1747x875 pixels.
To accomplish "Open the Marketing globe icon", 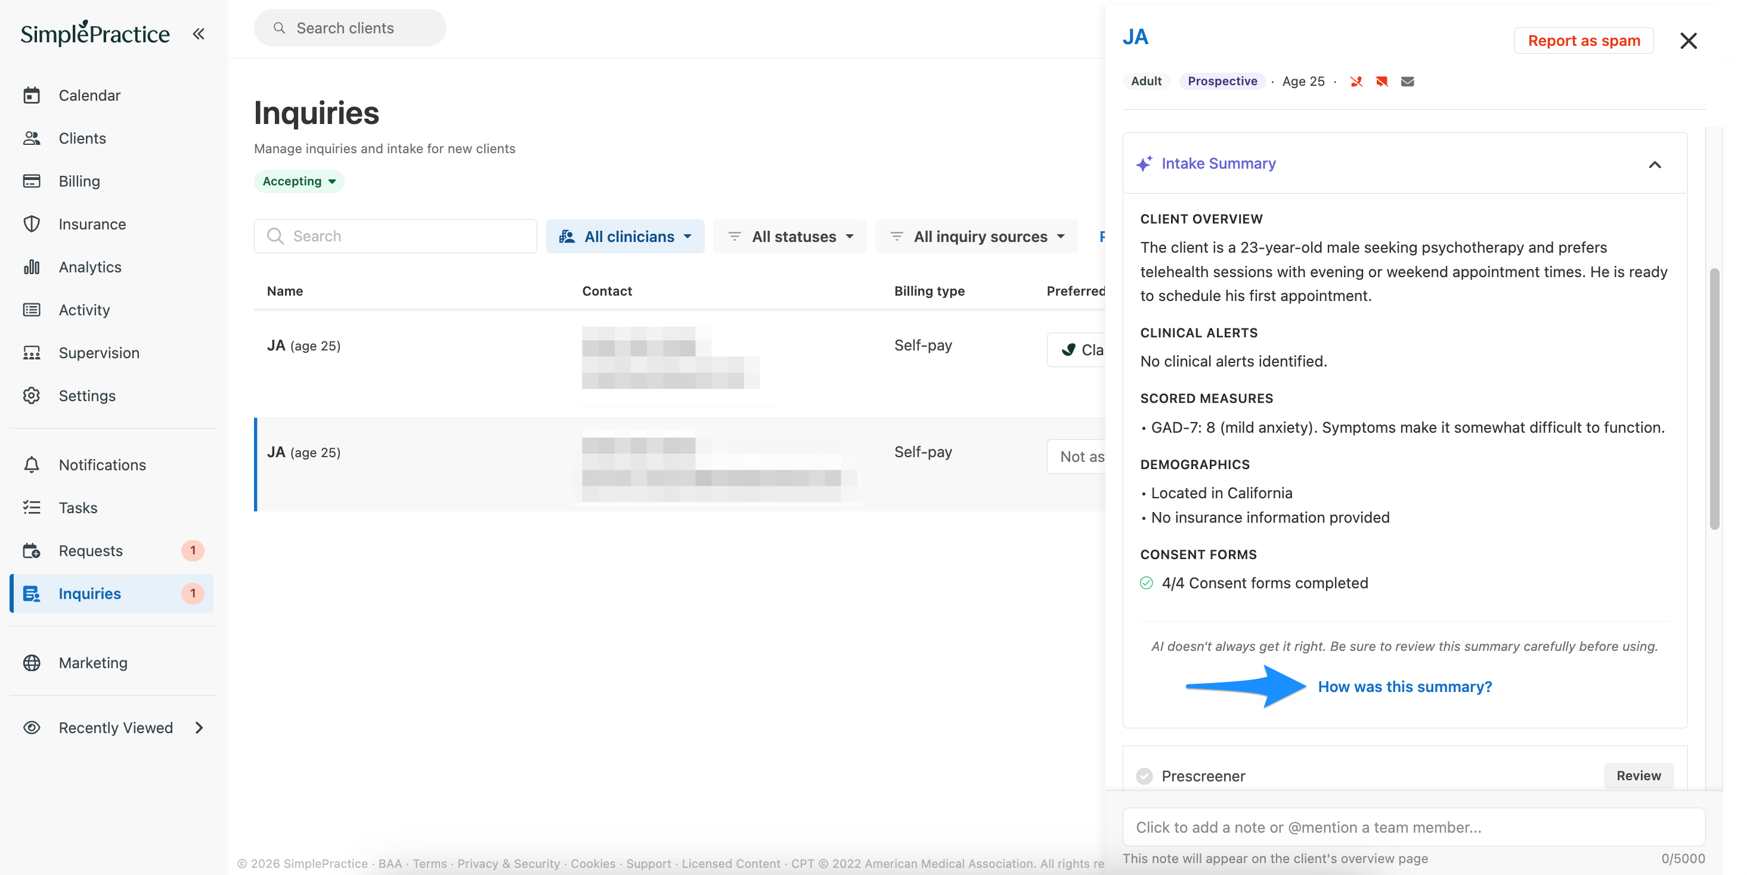I will pyautogui.click(x=31, y=663).
